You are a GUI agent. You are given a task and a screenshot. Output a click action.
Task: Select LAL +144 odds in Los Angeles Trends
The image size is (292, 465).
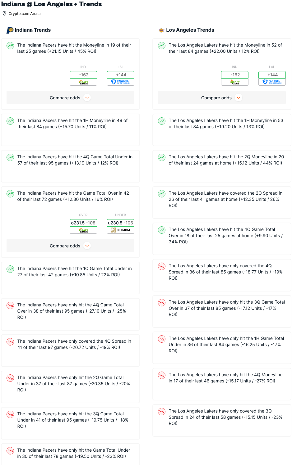pyautogui.click(x=272, y=78)
